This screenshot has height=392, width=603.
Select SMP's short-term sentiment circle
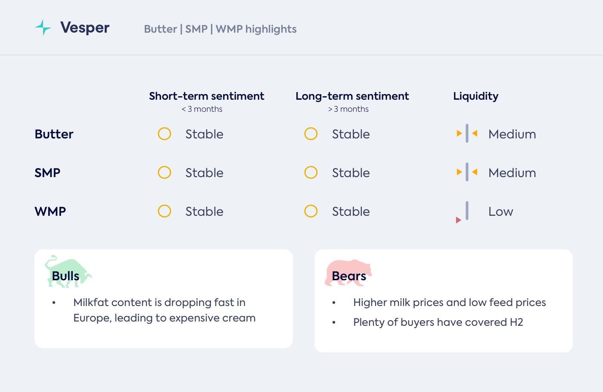(x=165, y=172)
